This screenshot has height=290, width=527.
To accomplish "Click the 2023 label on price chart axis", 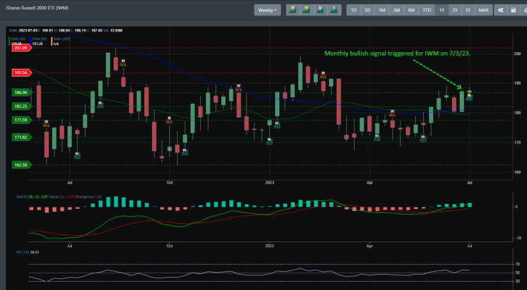I will click(x=270, y=183).
